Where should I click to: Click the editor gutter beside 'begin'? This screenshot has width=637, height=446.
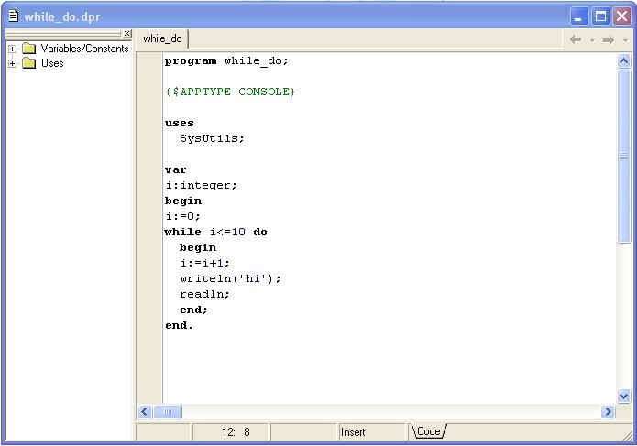[x=149, y=201]
